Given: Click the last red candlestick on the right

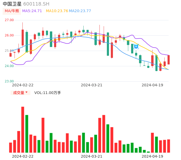Looking at the screenshot, I should [169, 60].
